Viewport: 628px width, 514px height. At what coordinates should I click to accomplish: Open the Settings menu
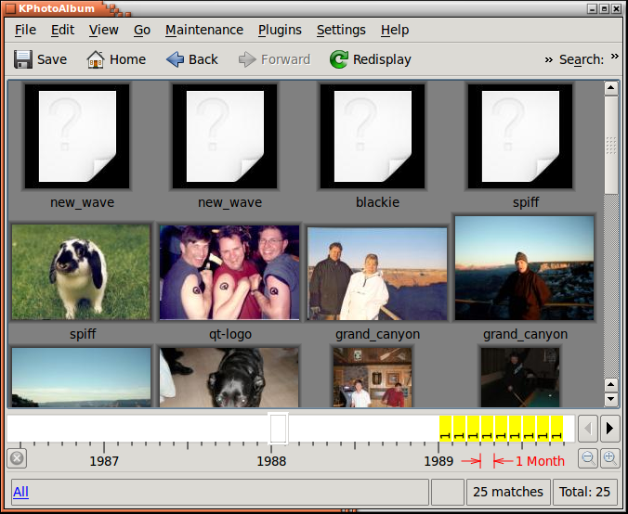pyautogui.click(x=341, y=30)
